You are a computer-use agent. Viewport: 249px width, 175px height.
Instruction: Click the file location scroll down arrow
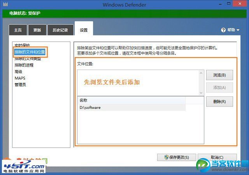(x=201, y=93)
